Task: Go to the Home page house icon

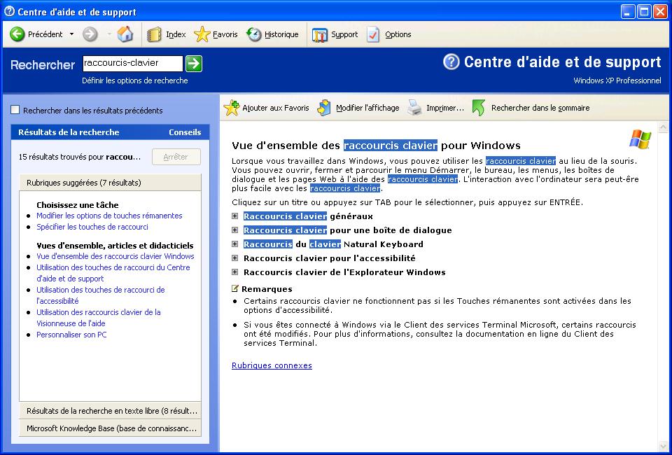Action: tap(125, 34)
